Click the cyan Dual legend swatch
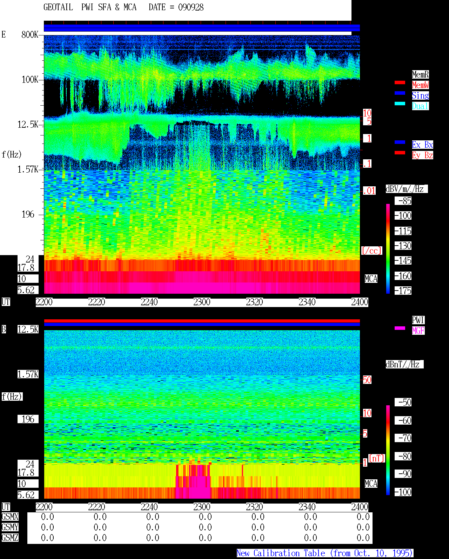 400,104
